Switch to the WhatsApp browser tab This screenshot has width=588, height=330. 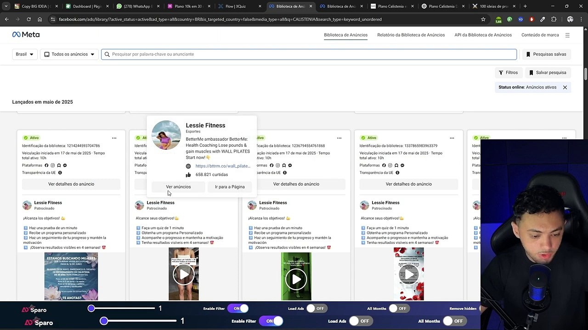click(137, 6)
